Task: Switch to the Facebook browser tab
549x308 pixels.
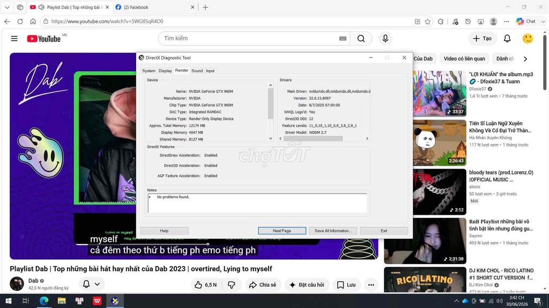Action: tap(155, 7)
